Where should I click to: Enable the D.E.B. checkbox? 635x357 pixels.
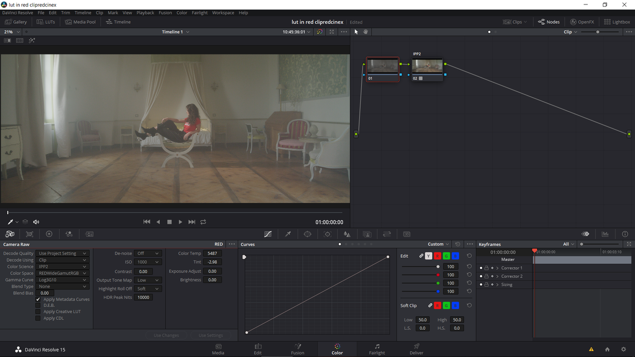(x=38, y=305)
